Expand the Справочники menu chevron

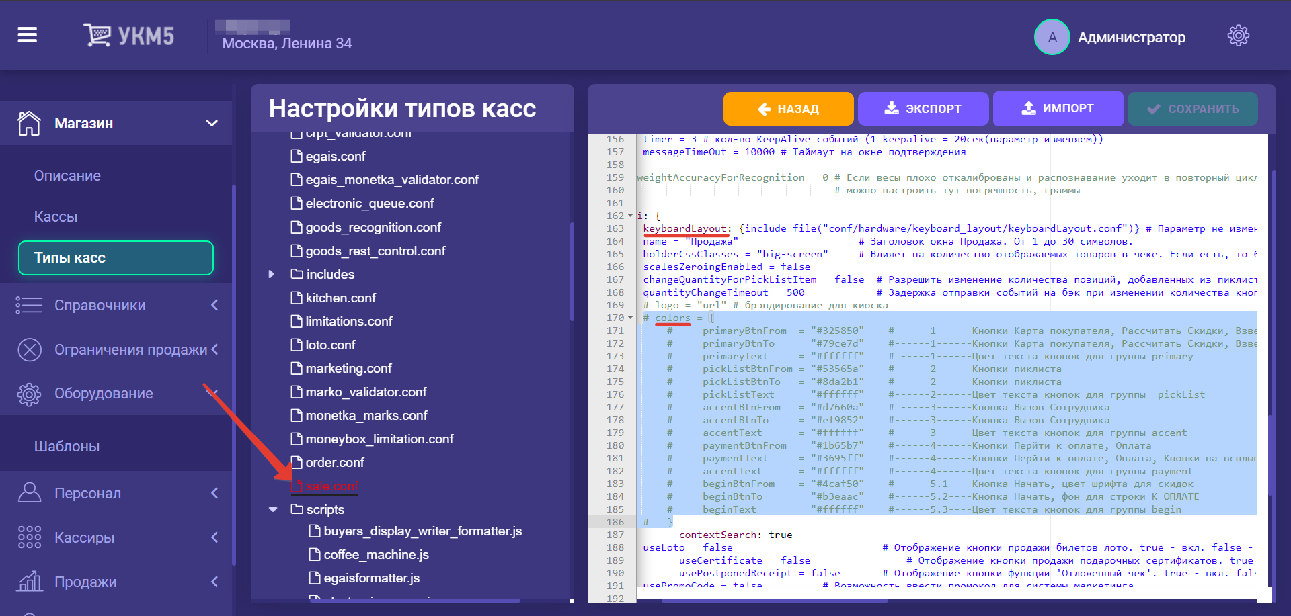pyautogui.click(x=214, y=305)
